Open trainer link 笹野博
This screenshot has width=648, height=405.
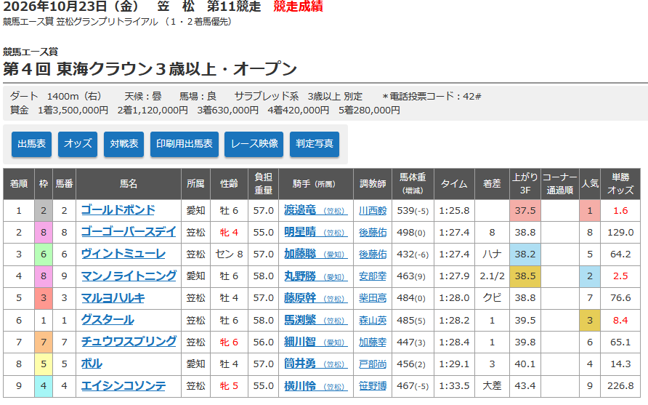tap(373, 386)
